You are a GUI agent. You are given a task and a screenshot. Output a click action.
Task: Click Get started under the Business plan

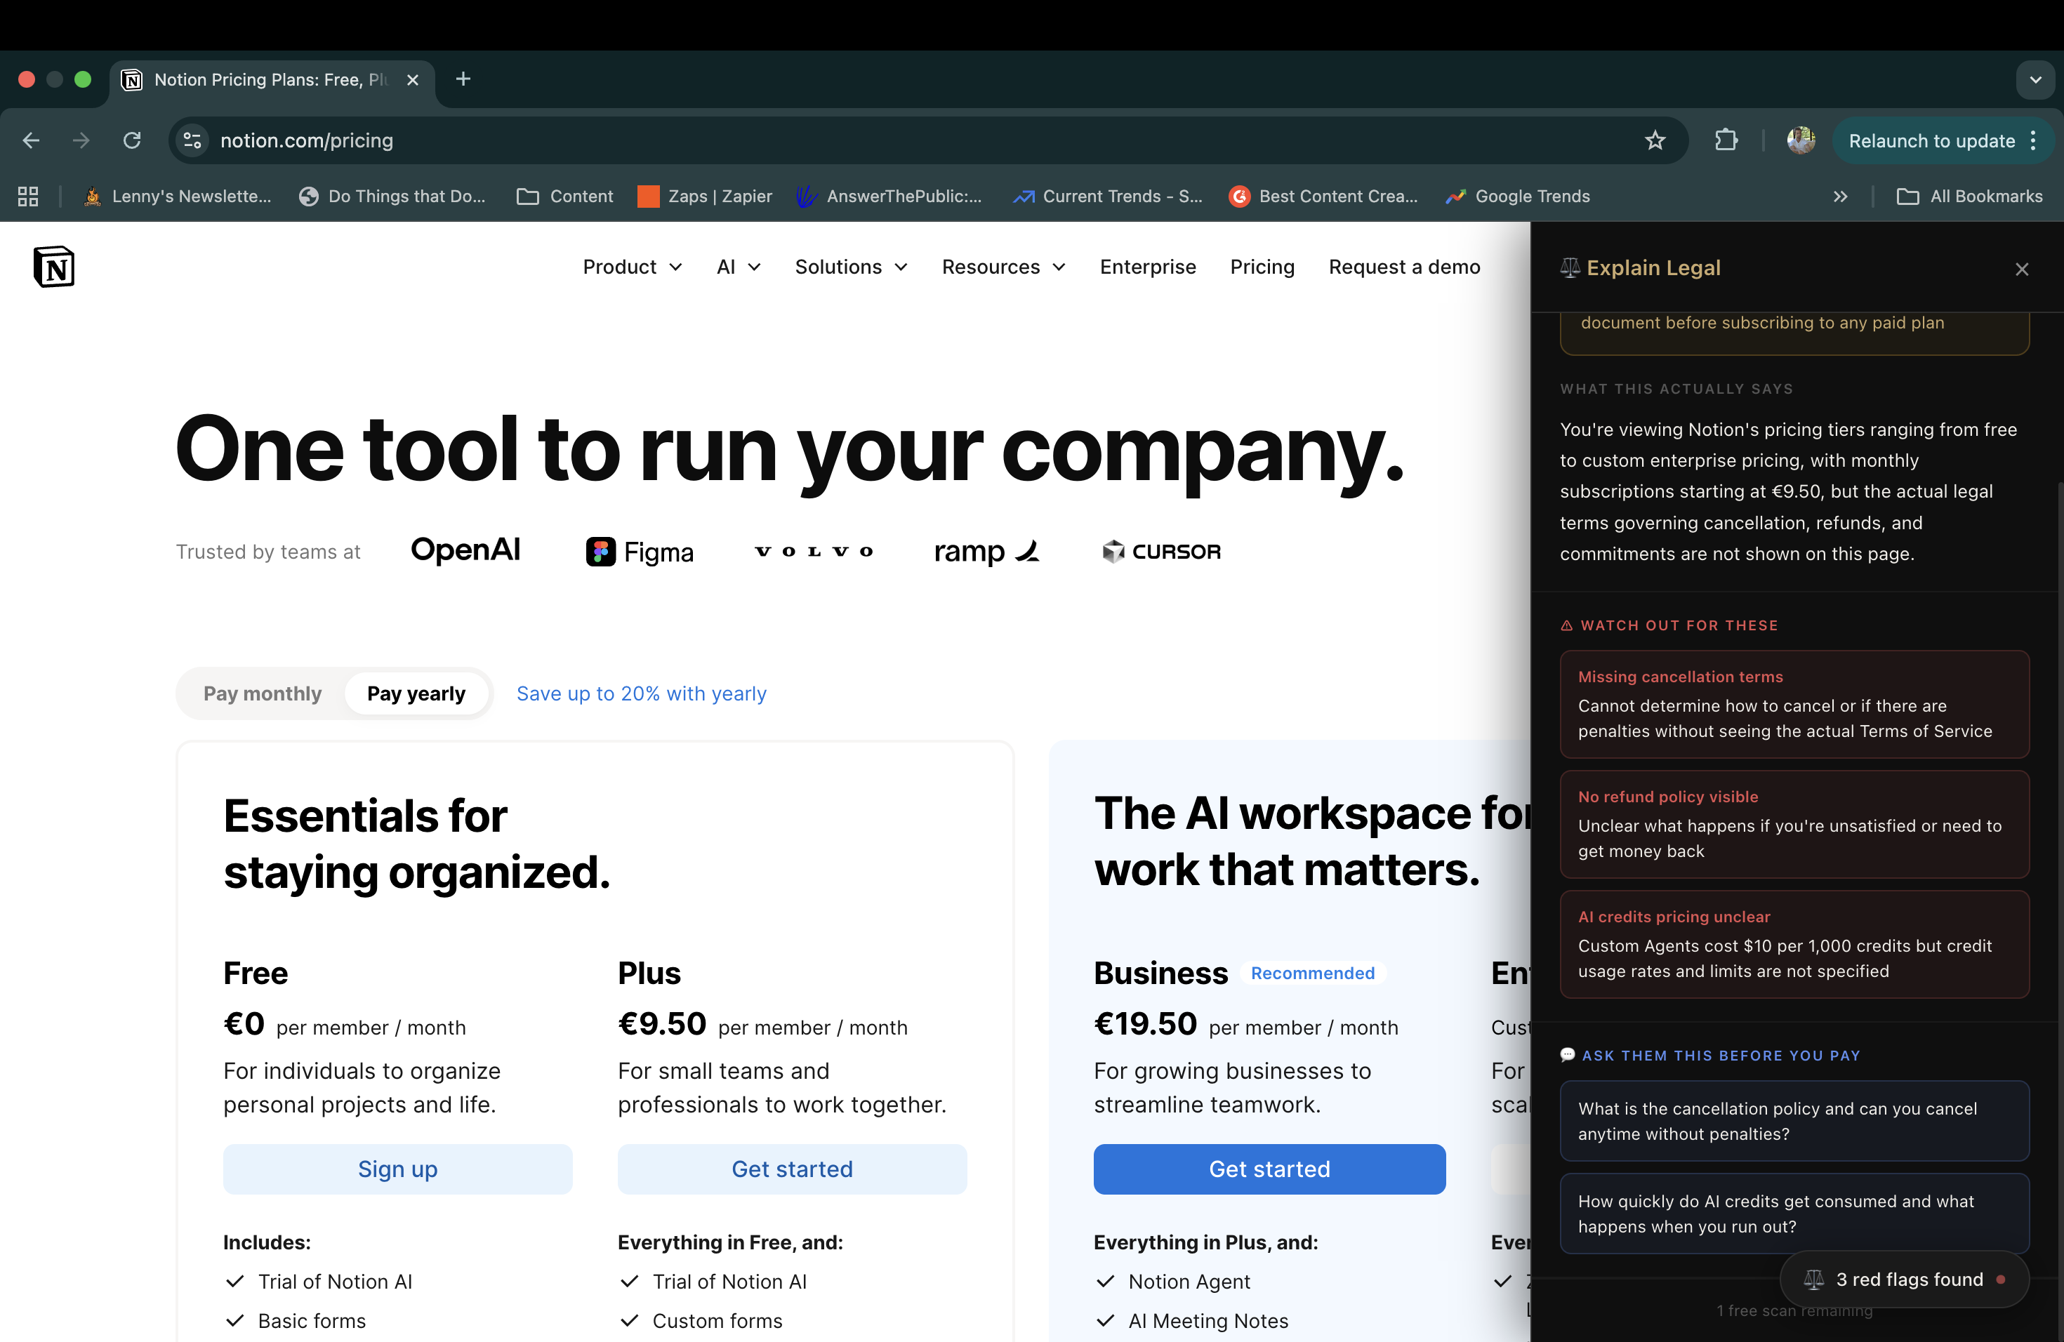pos(1269,1169)
